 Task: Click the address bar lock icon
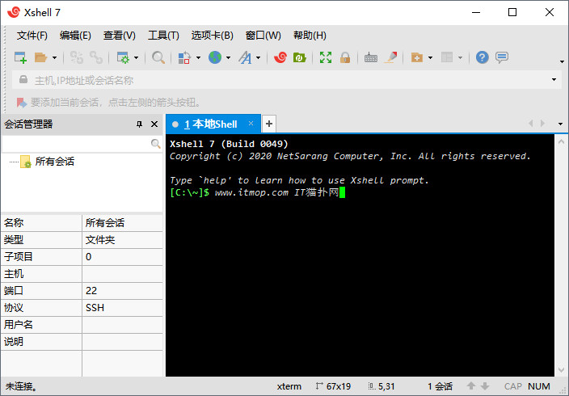23,79
